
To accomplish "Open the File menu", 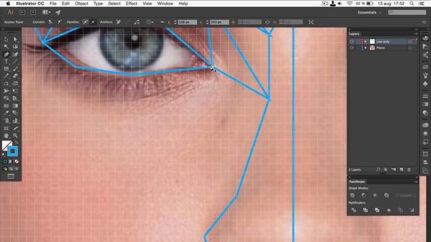I will click(x=53, y=3).
